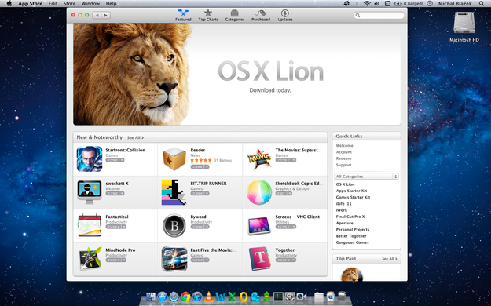Expand price dropdown arrow for Starfront: Collision
Image resolution: width=491 pixels, height=306 pixels.
tap(122, 160)
